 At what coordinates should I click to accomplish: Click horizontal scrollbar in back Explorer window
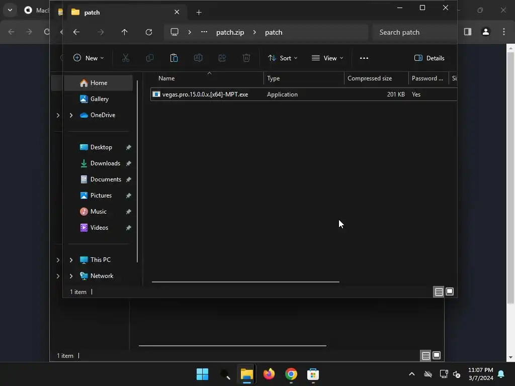[x=232, y=346]
